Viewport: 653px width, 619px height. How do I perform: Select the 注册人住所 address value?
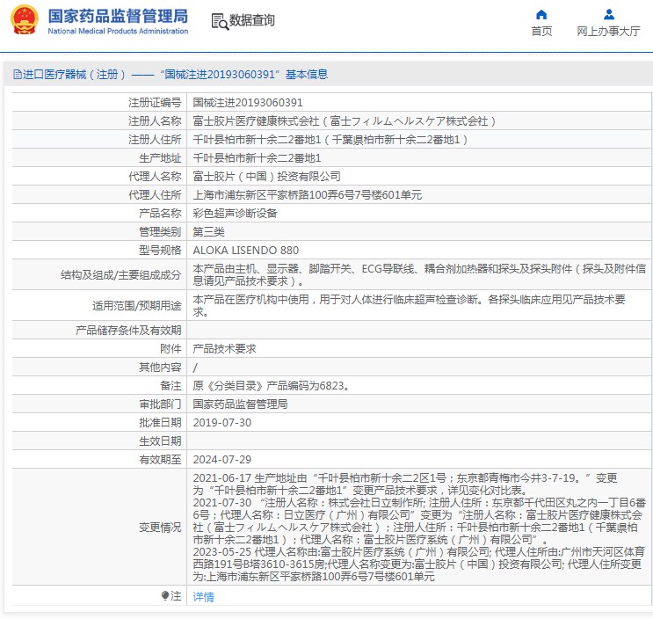pos(330,140)
